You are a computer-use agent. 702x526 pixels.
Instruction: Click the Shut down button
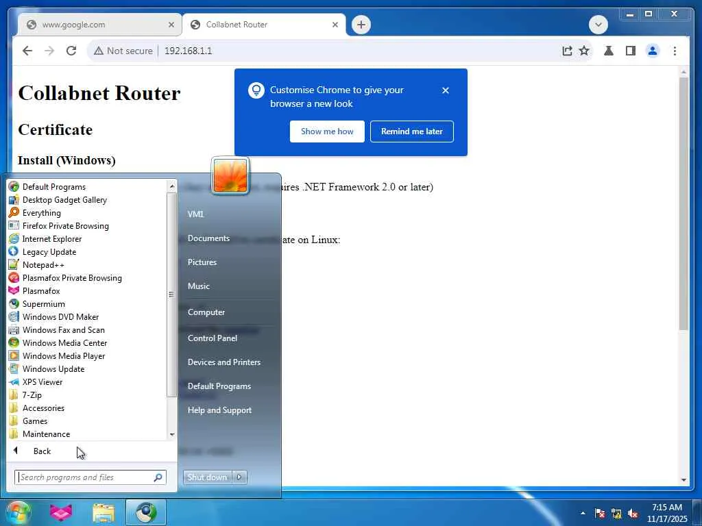(207, 477)
